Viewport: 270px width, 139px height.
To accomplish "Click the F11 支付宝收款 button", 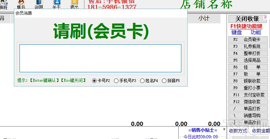I will [248, 95].
